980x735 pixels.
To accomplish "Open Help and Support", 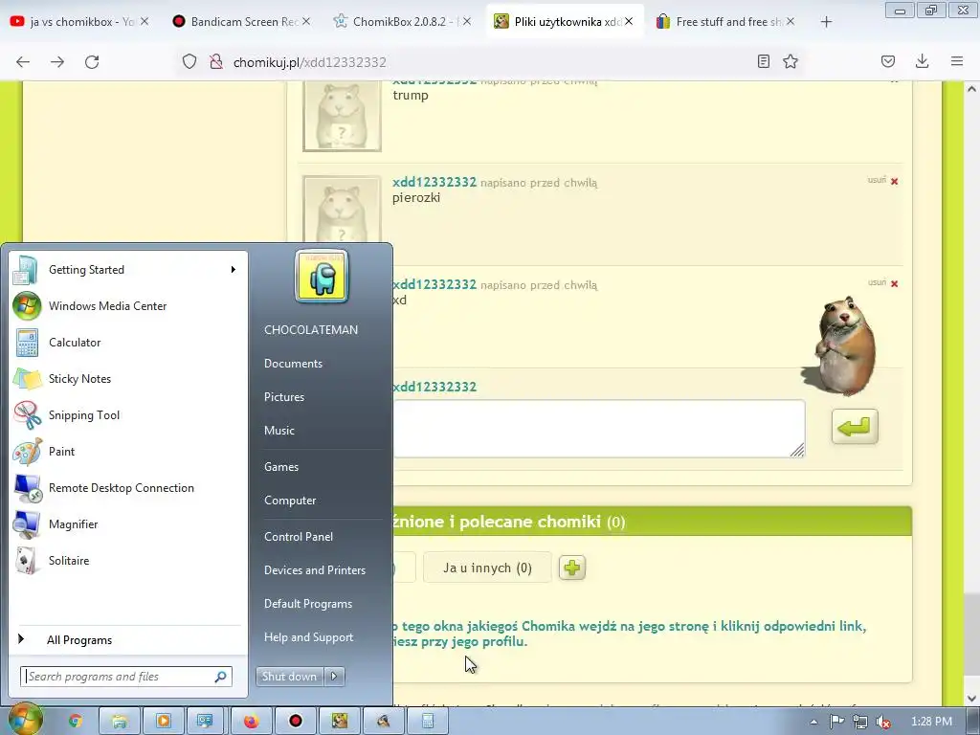I will click(309, 636).
